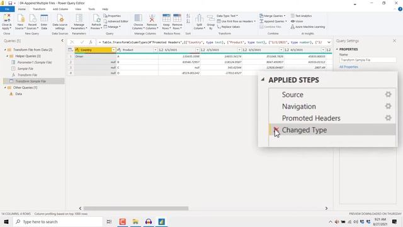Open the New Source button
Viewport: 403px width, 227px height.
(x=20, y=21)
